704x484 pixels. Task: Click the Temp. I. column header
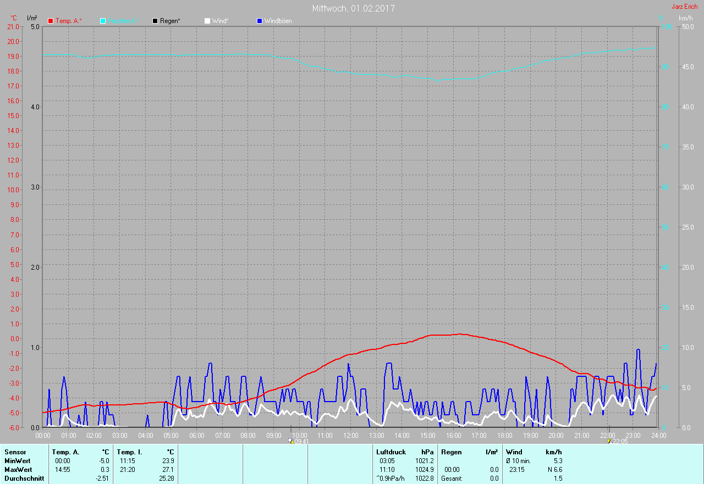(x=129, y=452)
